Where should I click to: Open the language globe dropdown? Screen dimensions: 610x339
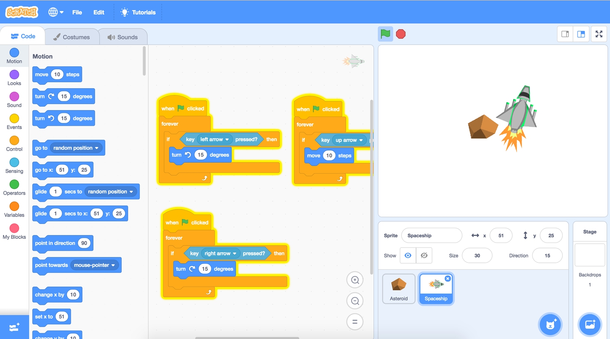point(56,12)
